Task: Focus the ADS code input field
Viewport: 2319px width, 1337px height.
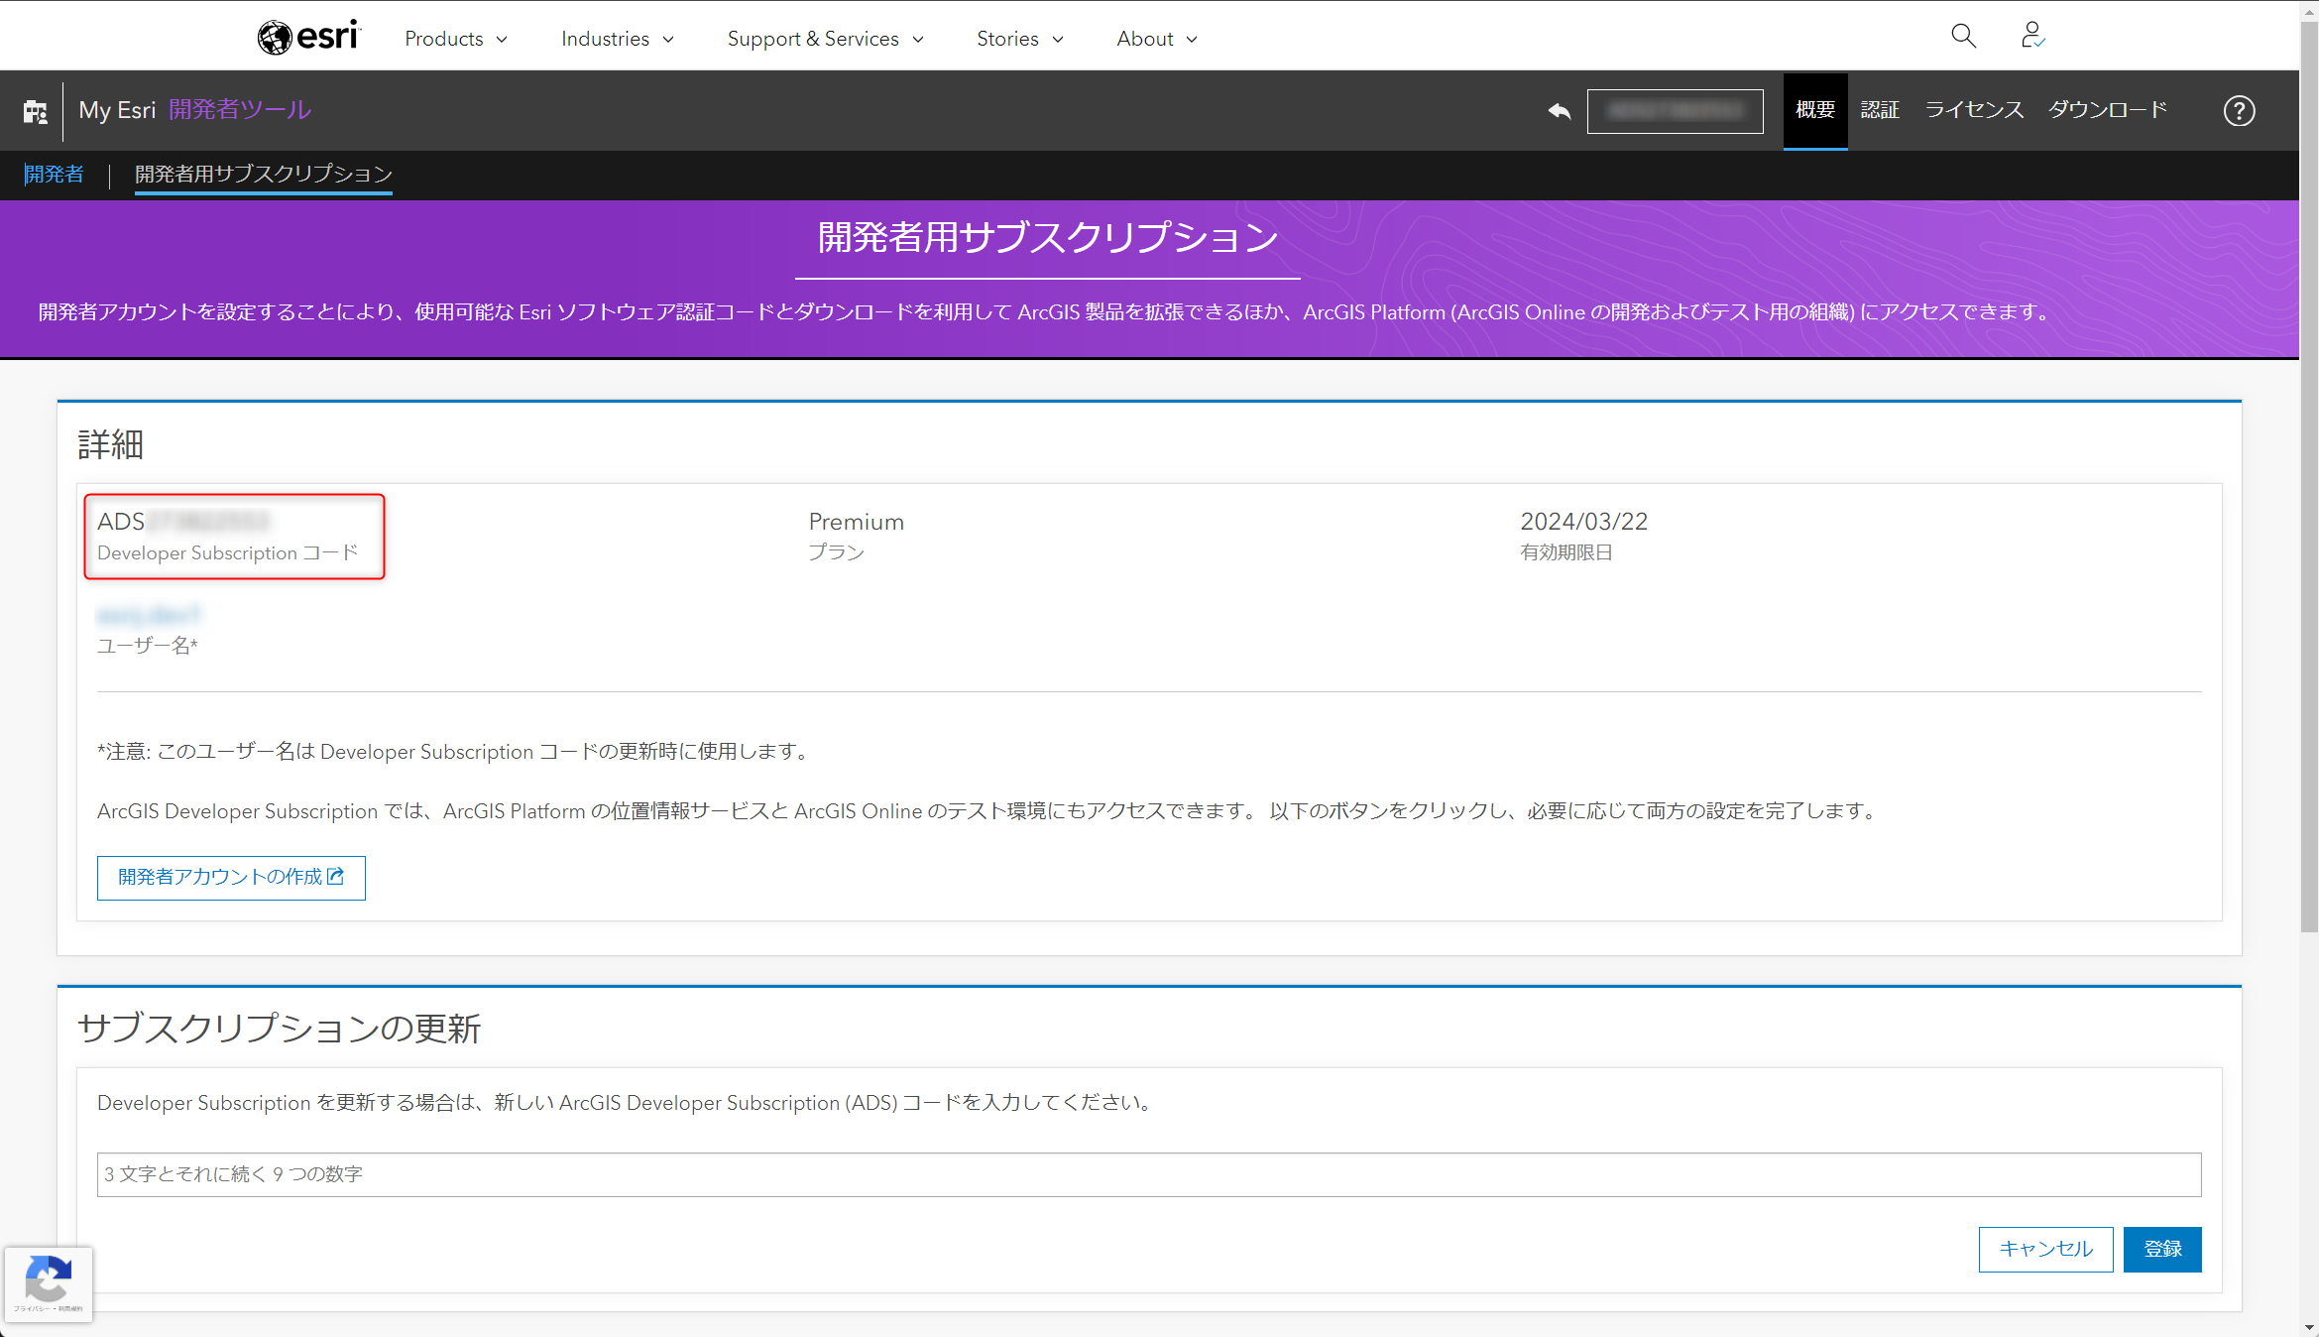Action: coord(1149,1174)
